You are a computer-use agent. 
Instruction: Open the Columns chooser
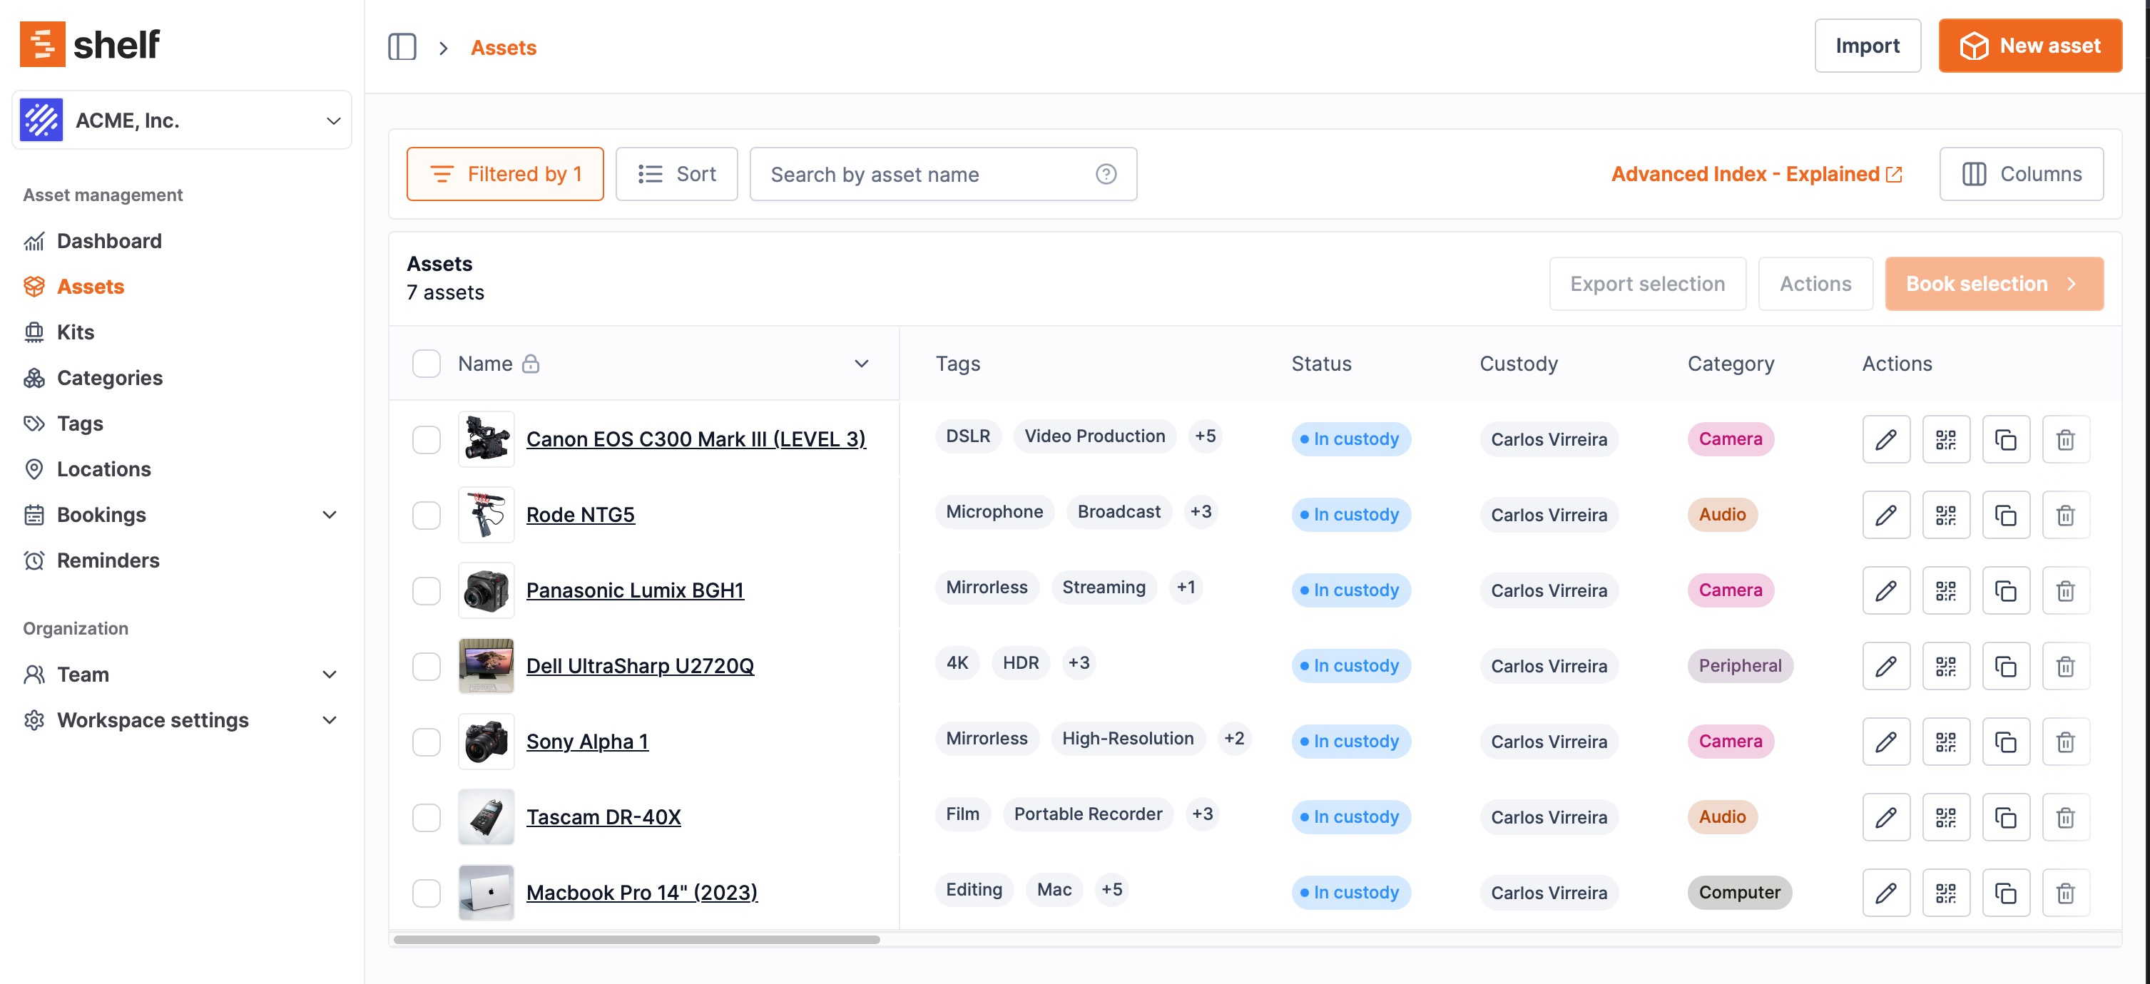(x=2021, y=173)
